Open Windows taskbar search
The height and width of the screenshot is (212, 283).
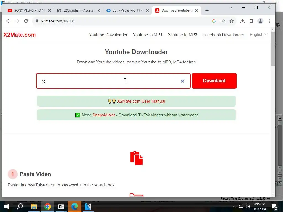tap(20, 206)
